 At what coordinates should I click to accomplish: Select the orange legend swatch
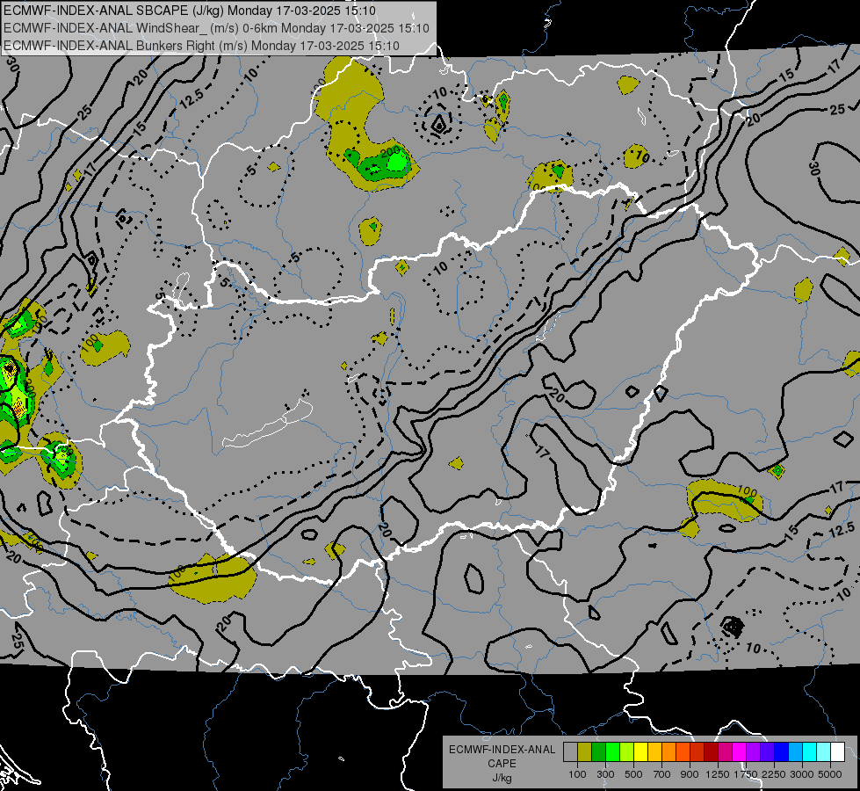point(669,751)
